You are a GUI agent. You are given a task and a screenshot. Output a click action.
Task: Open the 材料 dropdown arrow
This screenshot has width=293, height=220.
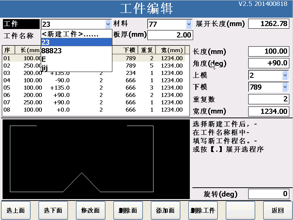click(x=189, y=24)
